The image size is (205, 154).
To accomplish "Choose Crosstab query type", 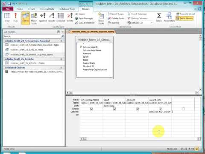I will click(61, 17).
